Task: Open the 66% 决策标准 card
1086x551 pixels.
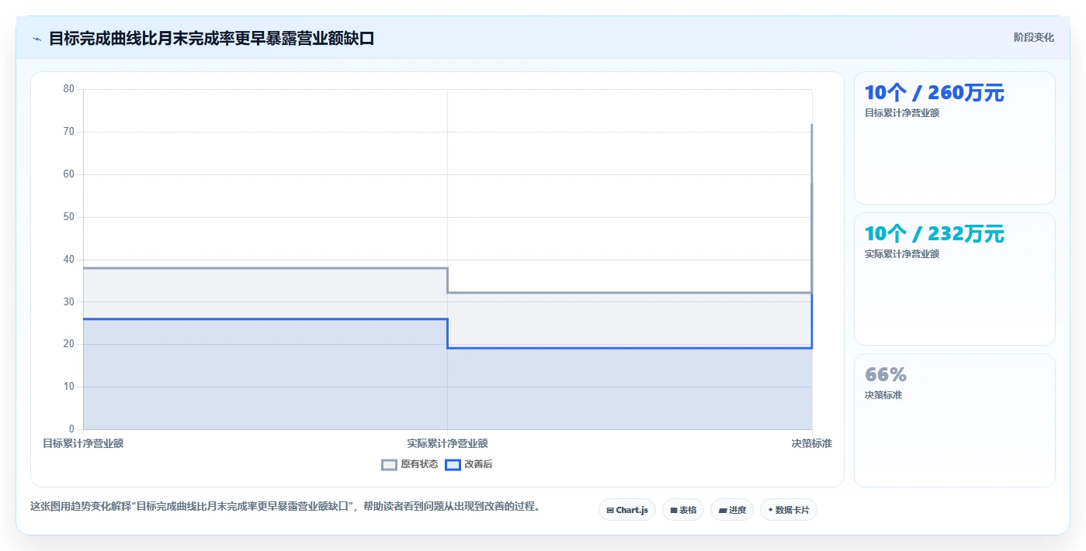Action: pyautogui.click(x=955, y=421)
